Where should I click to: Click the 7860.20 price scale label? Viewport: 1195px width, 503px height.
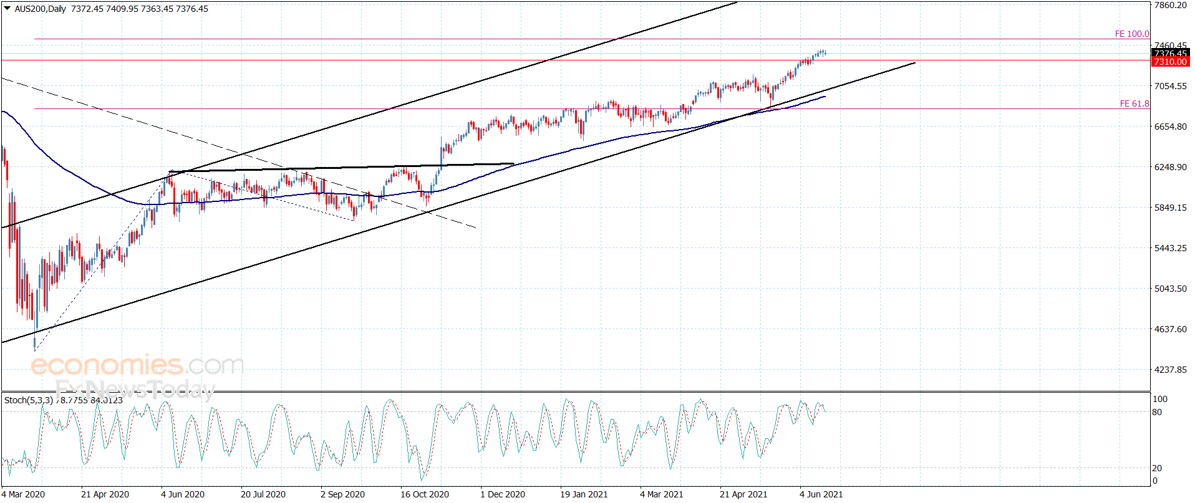(x=1170, y=5)
